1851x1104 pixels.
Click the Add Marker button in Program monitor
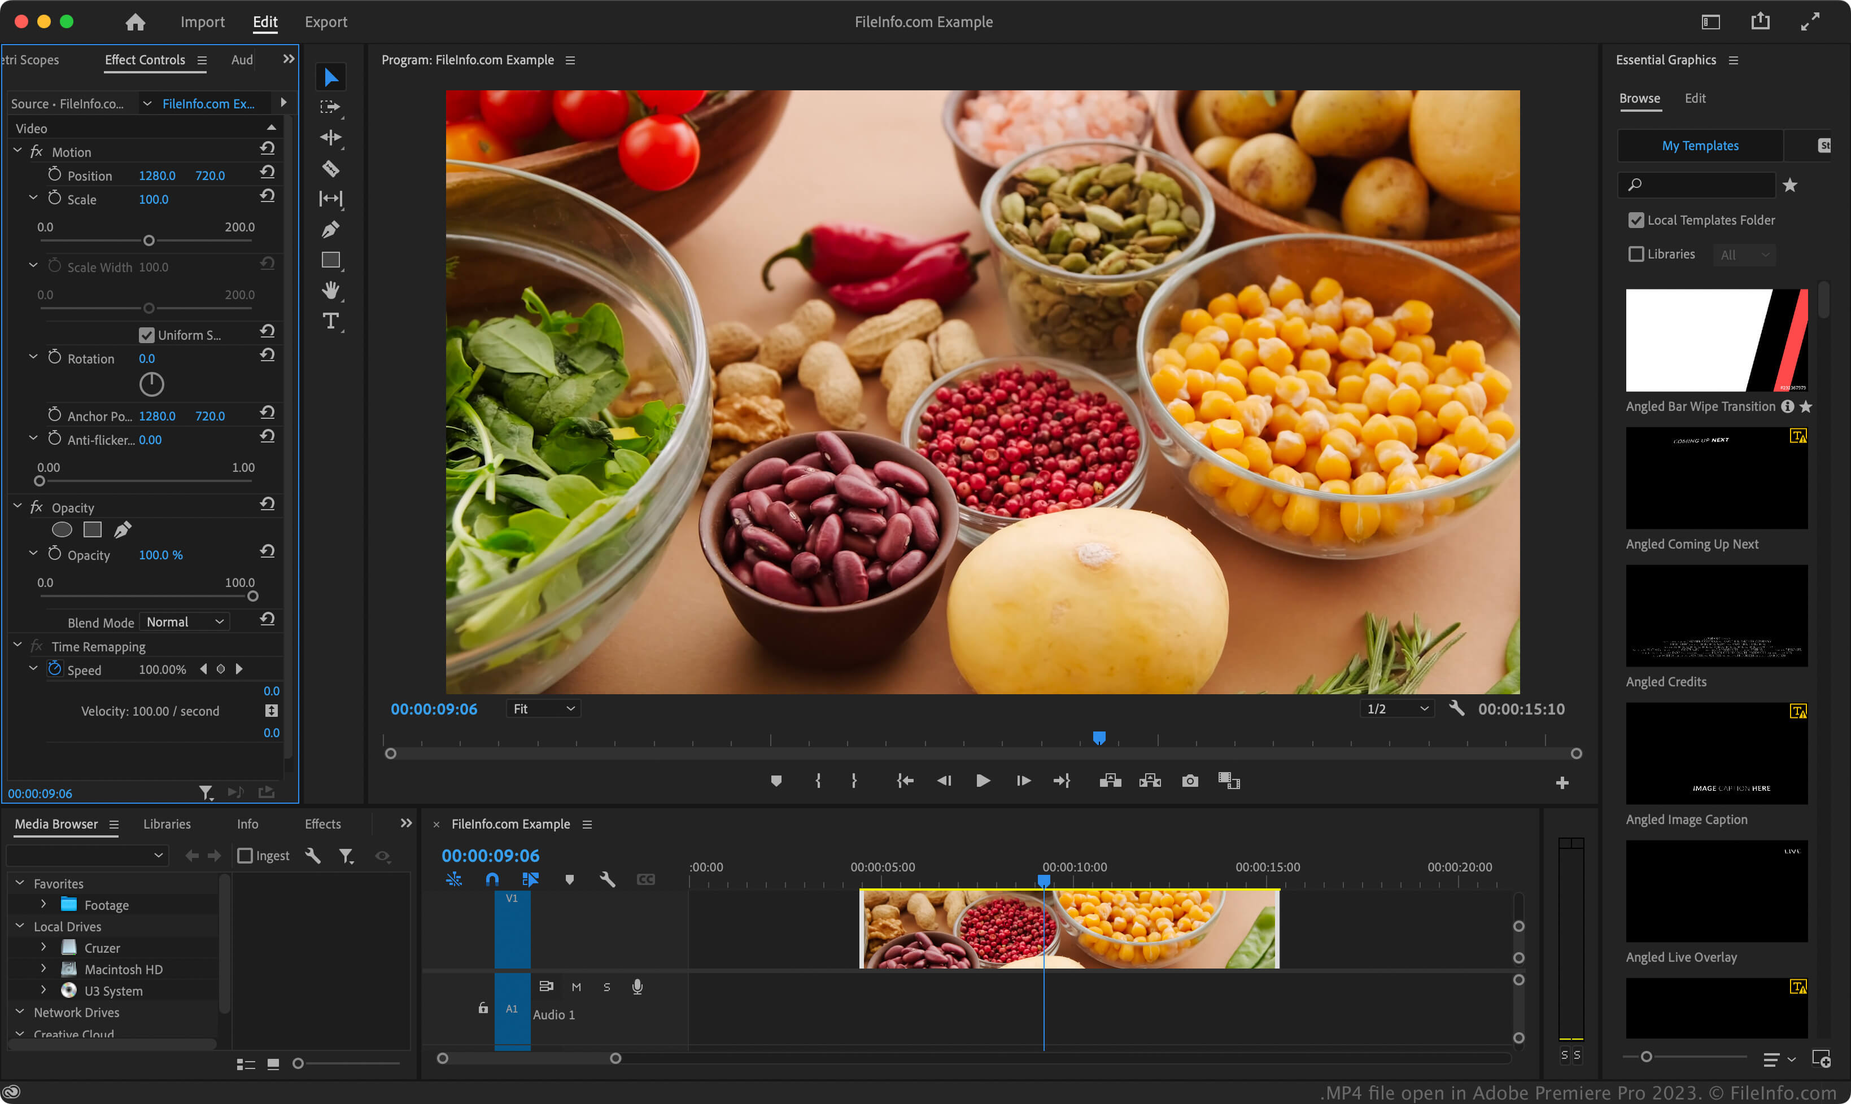pos(775,781)
